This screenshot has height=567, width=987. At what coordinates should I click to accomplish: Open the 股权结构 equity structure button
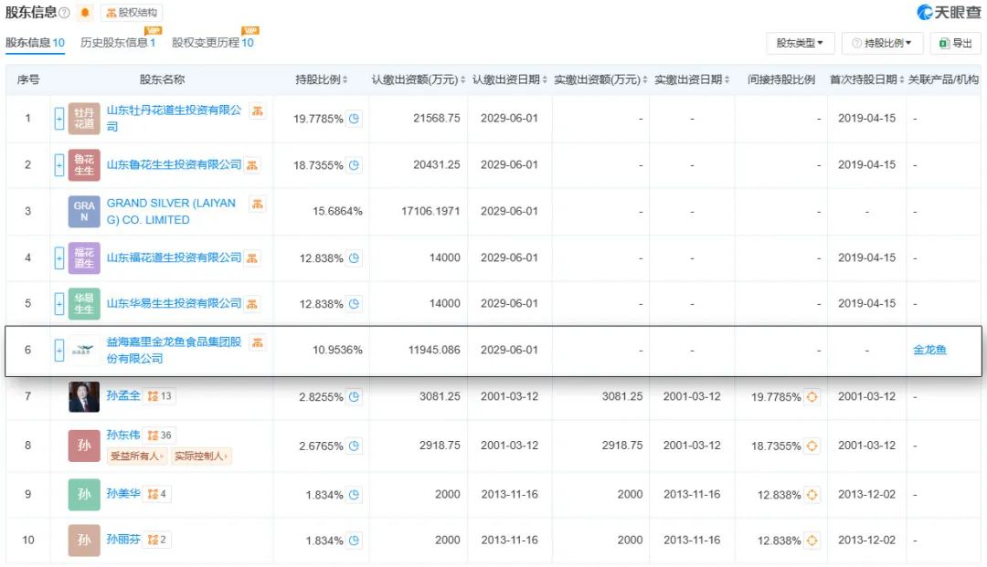click(x=132, y=13)
